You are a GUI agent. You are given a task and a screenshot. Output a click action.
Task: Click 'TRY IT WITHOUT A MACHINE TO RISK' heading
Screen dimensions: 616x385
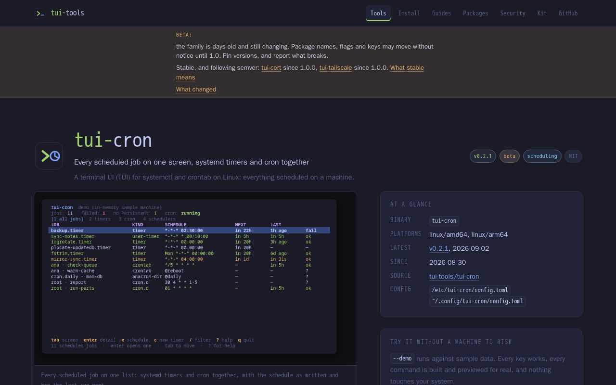coord(451,342)
